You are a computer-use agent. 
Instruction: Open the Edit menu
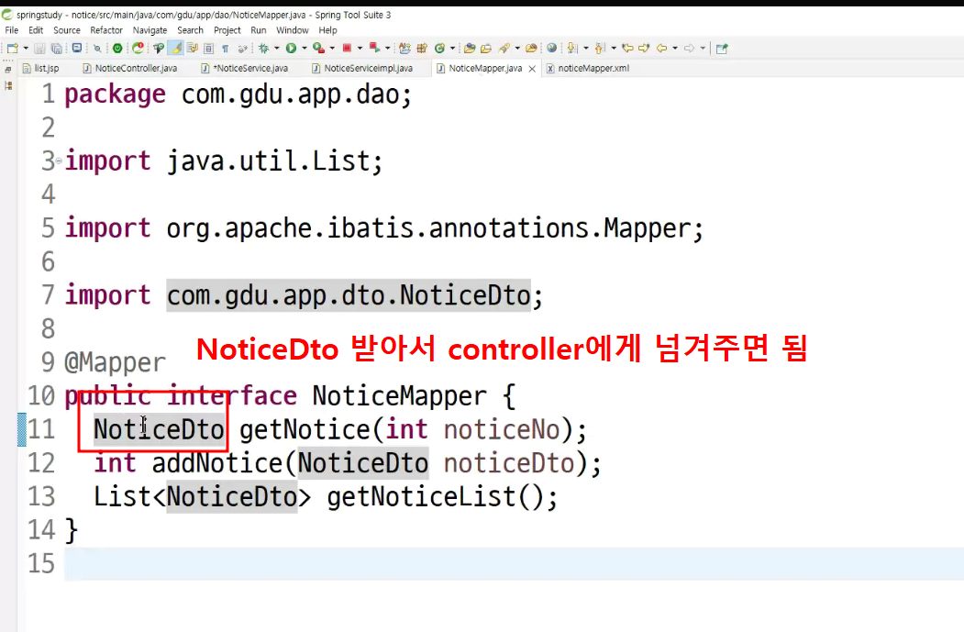tap(36, 30)
